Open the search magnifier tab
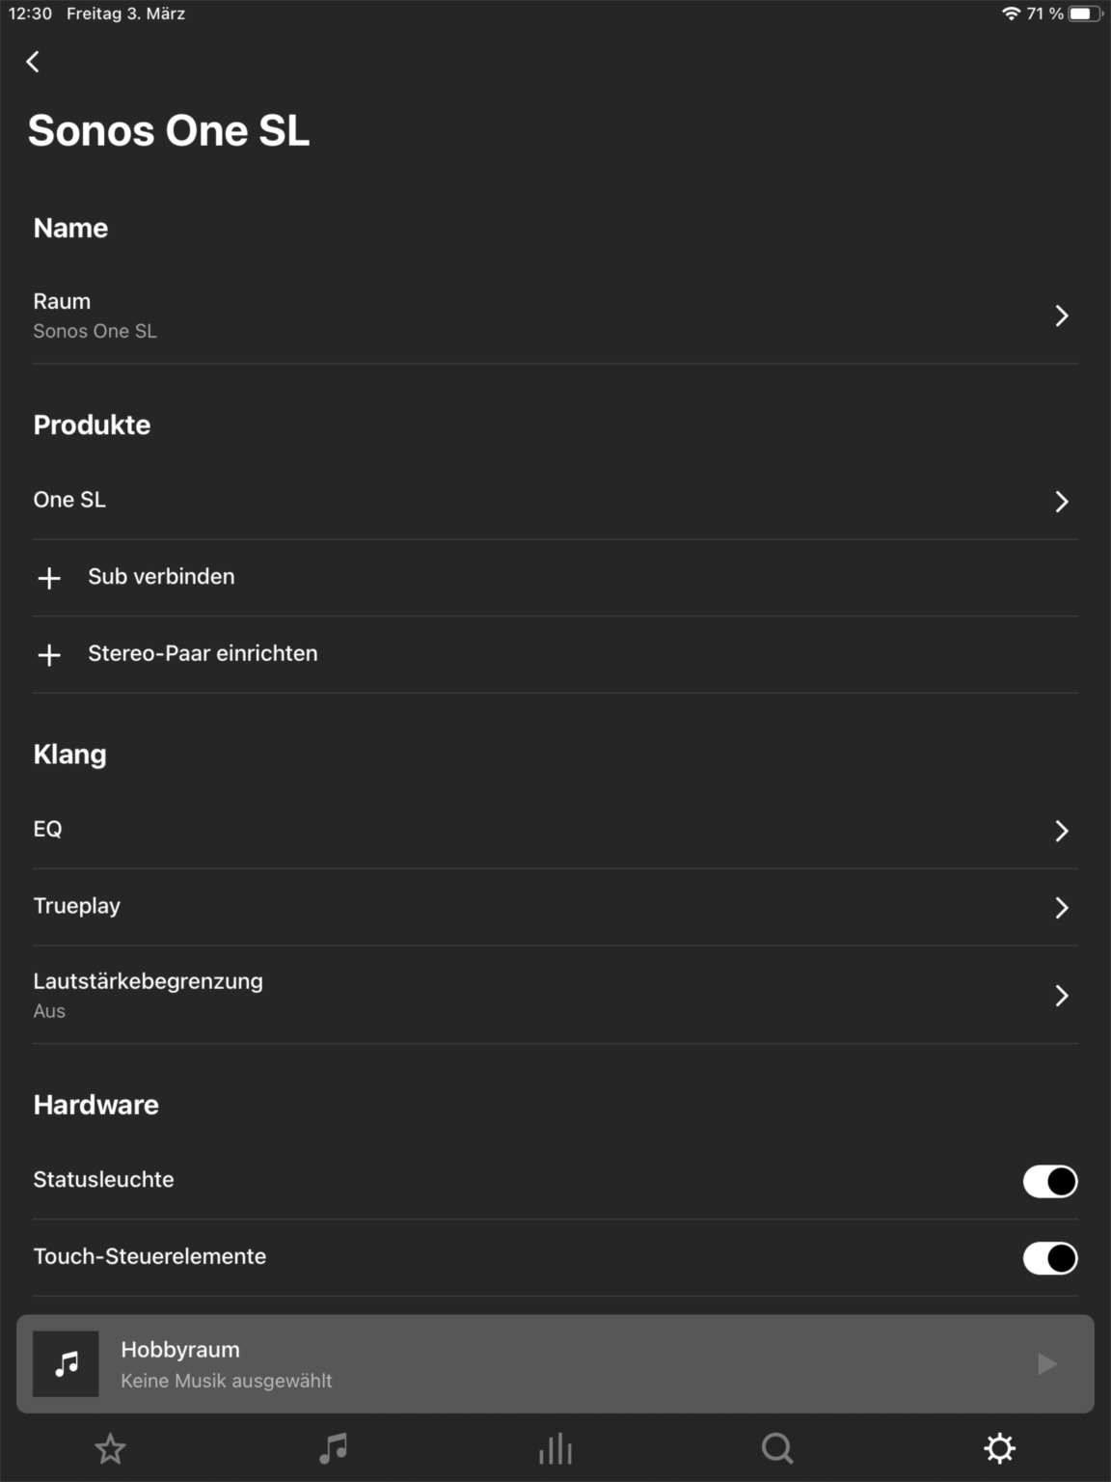The width and height of the screenshot is (1111, 1482). 777,1448
